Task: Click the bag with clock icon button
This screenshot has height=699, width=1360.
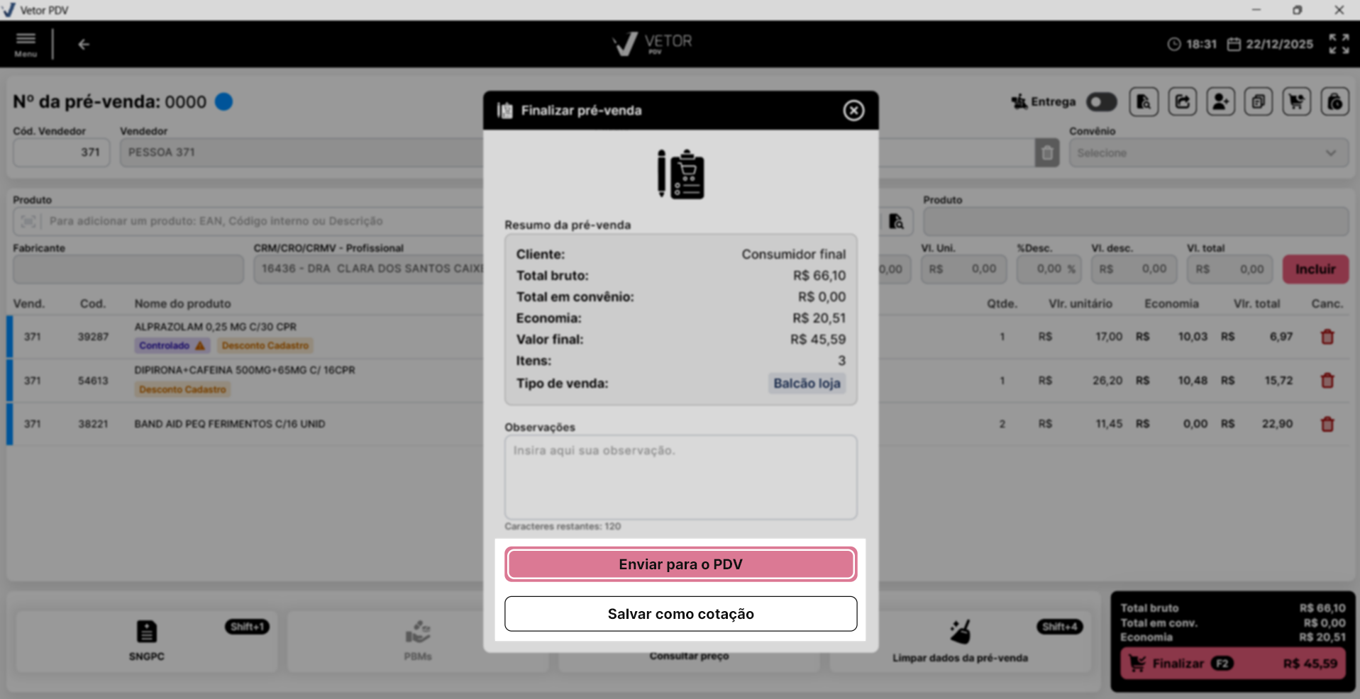Action: click(x=1335, y=102)
